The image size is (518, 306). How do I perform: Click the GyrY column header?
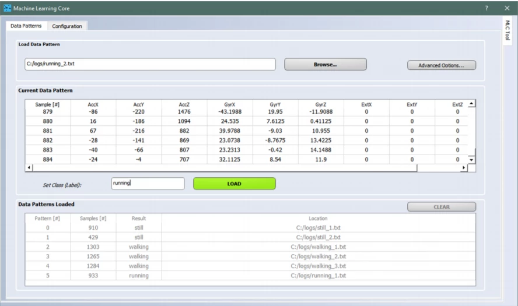(275, 104)
